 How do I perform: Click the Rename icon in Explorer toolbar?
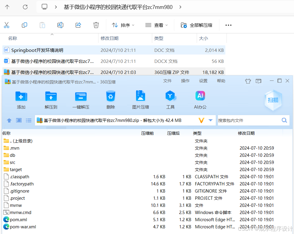(x=60, y=25)
